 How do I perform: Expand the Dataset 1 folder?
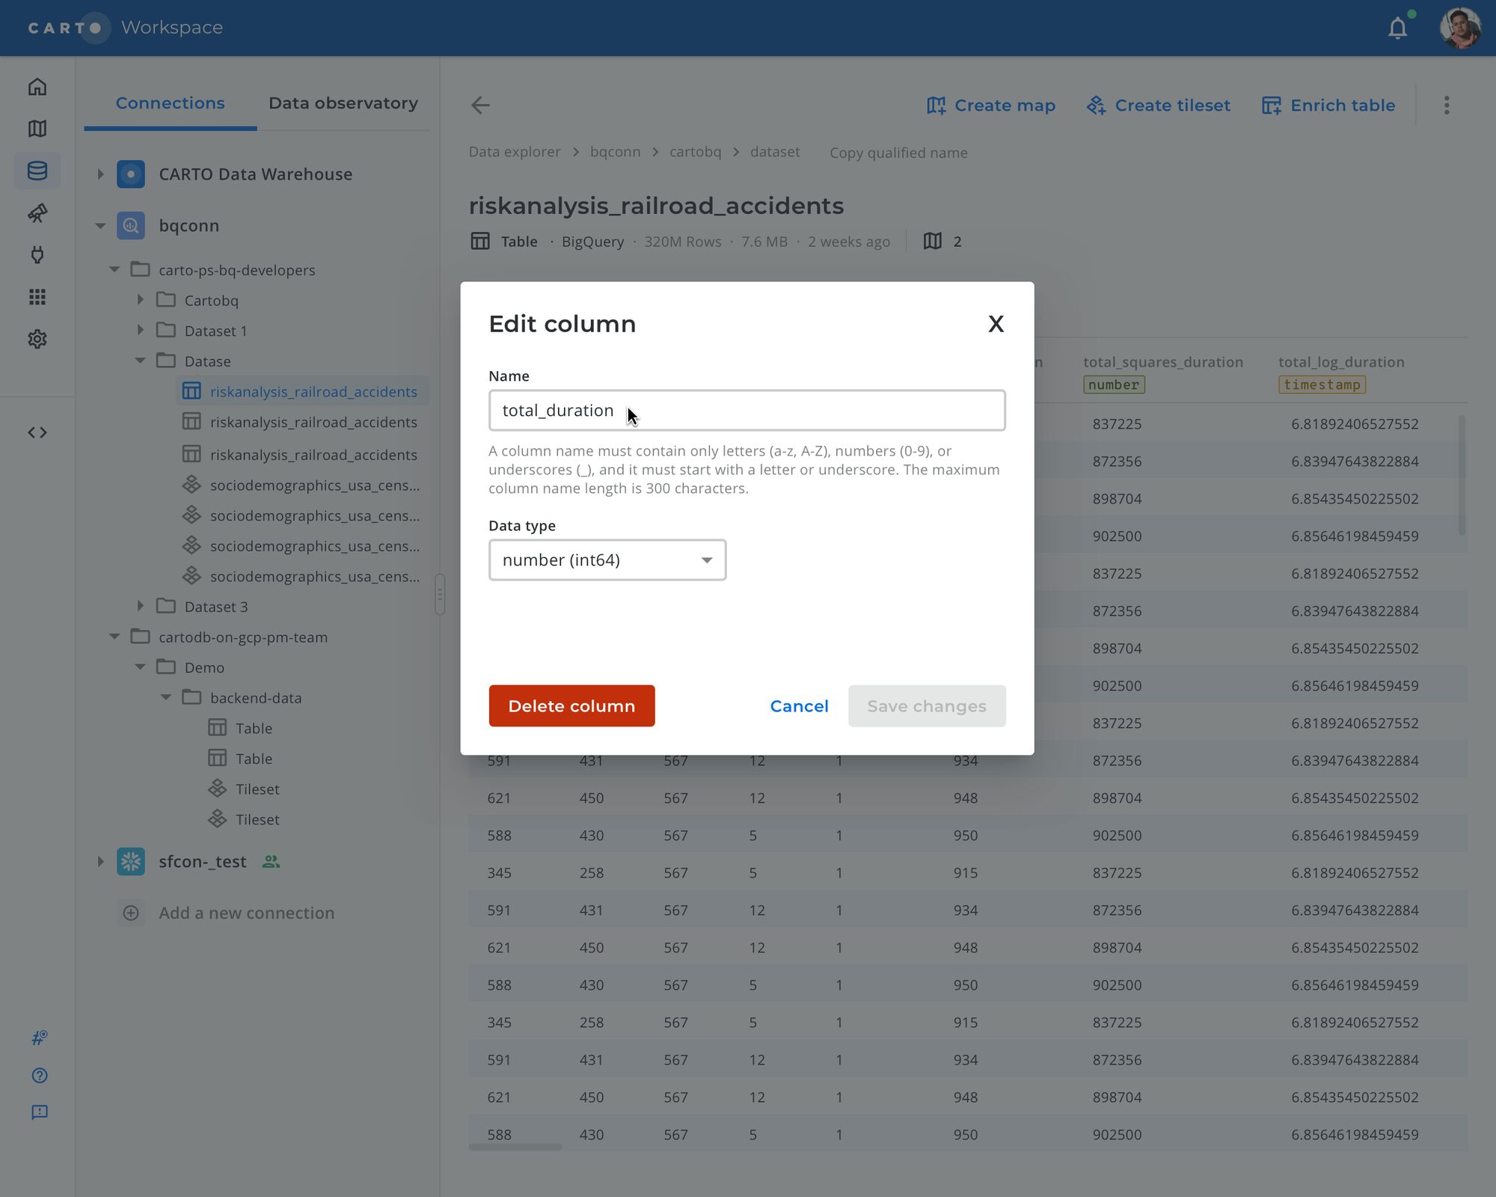click(x=140, y=330)
